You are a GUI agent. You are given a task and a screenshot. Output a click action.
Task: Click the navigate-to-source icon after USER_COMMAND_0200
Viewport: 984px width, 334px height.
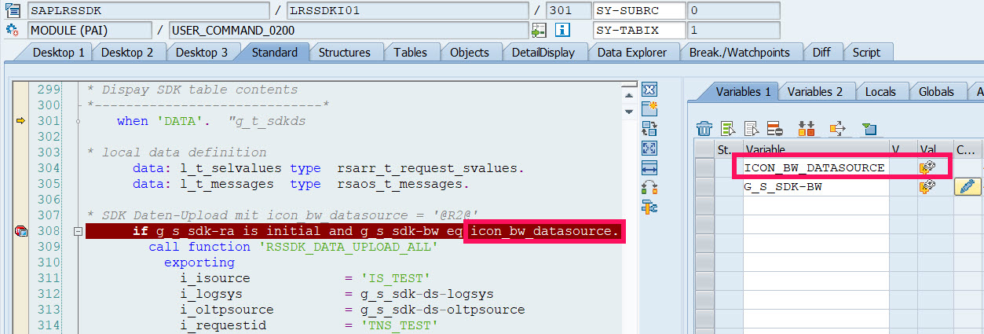(x=539, y=30)
